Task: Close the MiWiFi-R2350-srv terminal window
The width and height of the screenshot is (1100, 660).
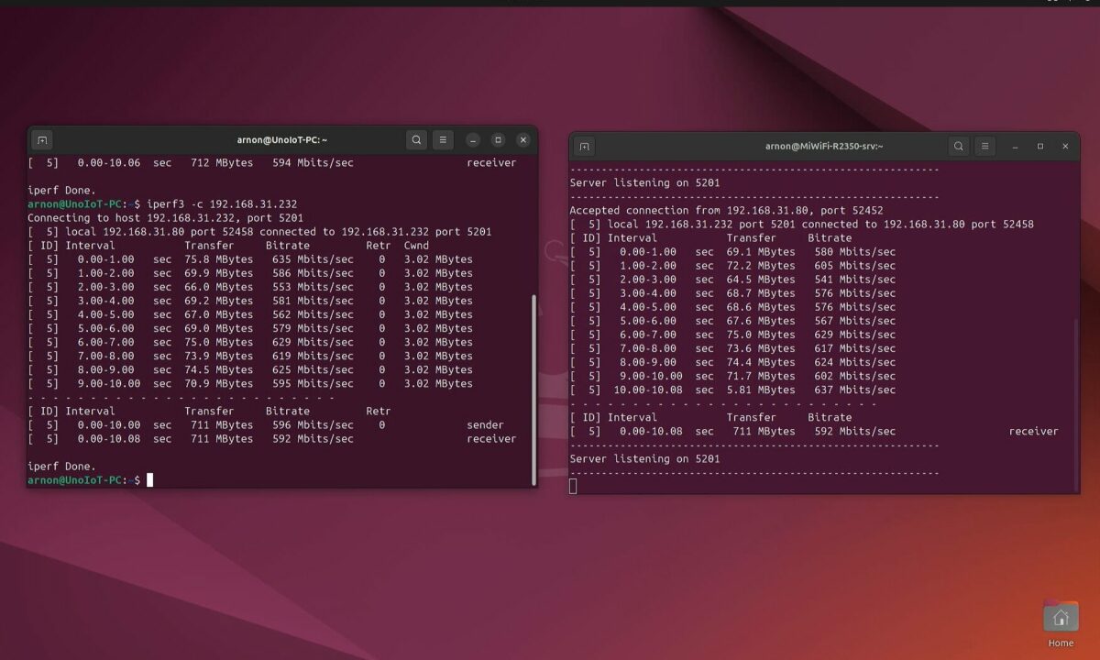Action: 1065,147
